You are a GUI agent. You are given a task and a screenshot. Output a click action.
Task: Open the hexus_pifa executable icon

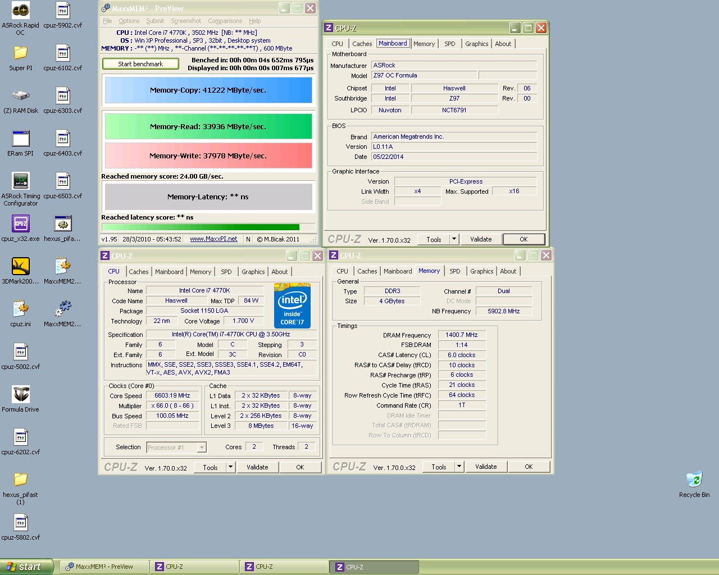[x=63, y=223]
